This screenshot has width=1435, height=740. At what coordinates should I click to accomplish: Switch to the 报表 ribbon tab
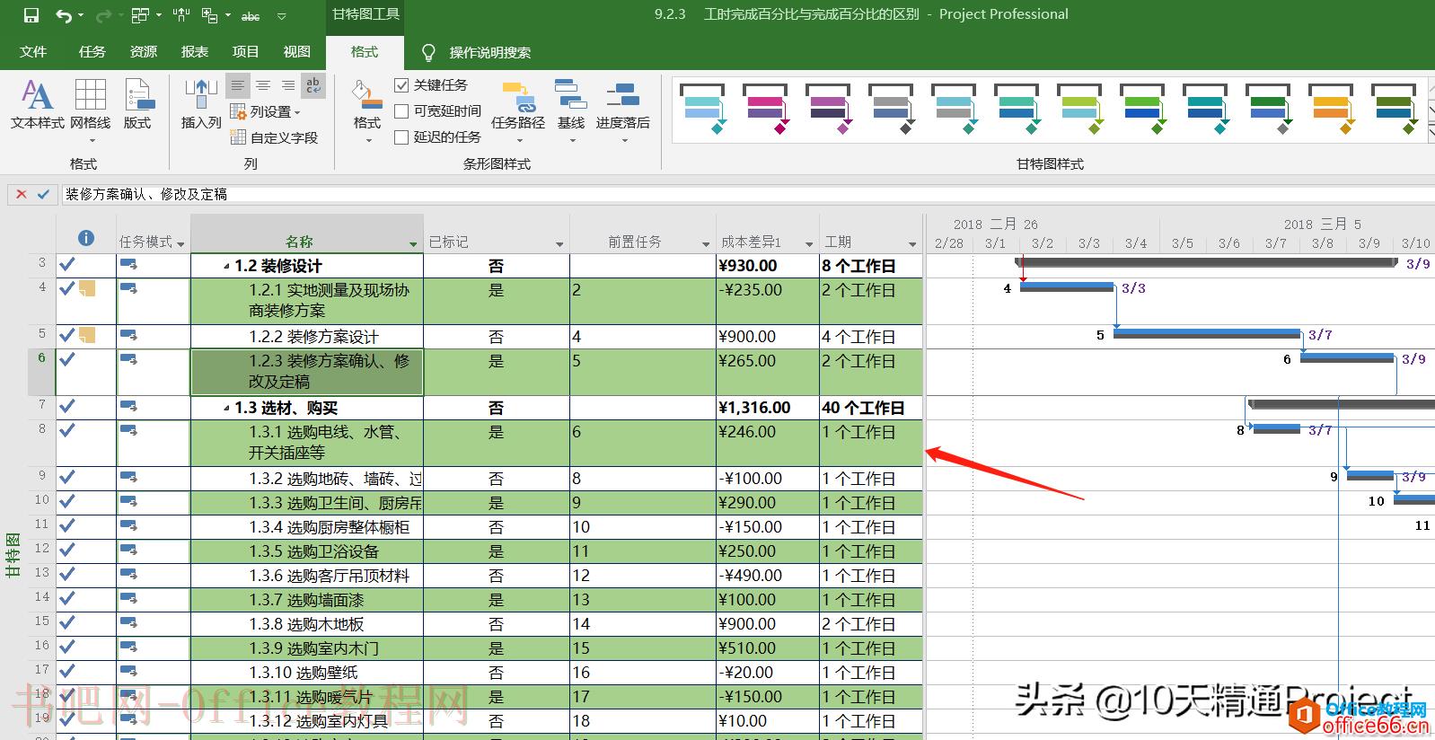tap(195, 52)
